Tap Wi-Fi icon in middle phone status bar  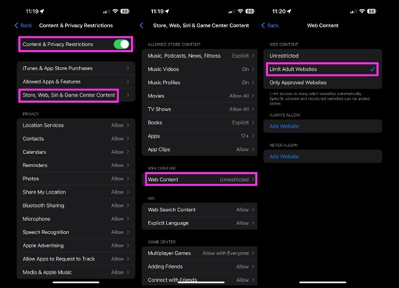[x=240, y=11]
